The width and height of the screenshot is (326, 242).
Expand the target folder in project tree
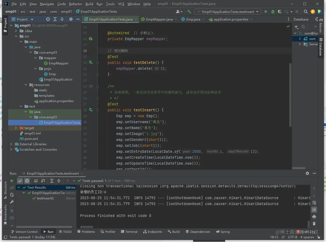(16, 128)
